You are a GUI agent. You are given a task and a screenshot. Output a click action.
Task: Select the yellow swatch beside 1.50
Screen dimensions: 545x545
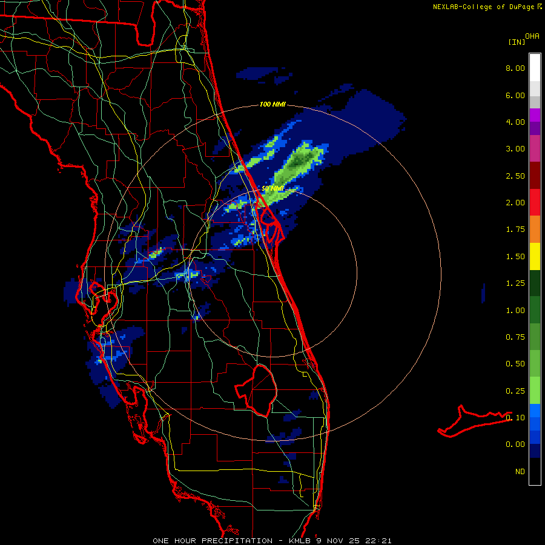click(x=535, y=256)
